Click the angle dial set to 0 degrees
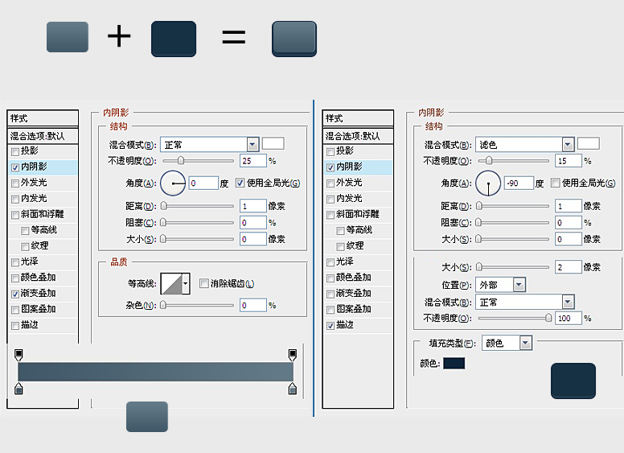The height and width of the screenshot is (453, 624). [x=173, y=183]
